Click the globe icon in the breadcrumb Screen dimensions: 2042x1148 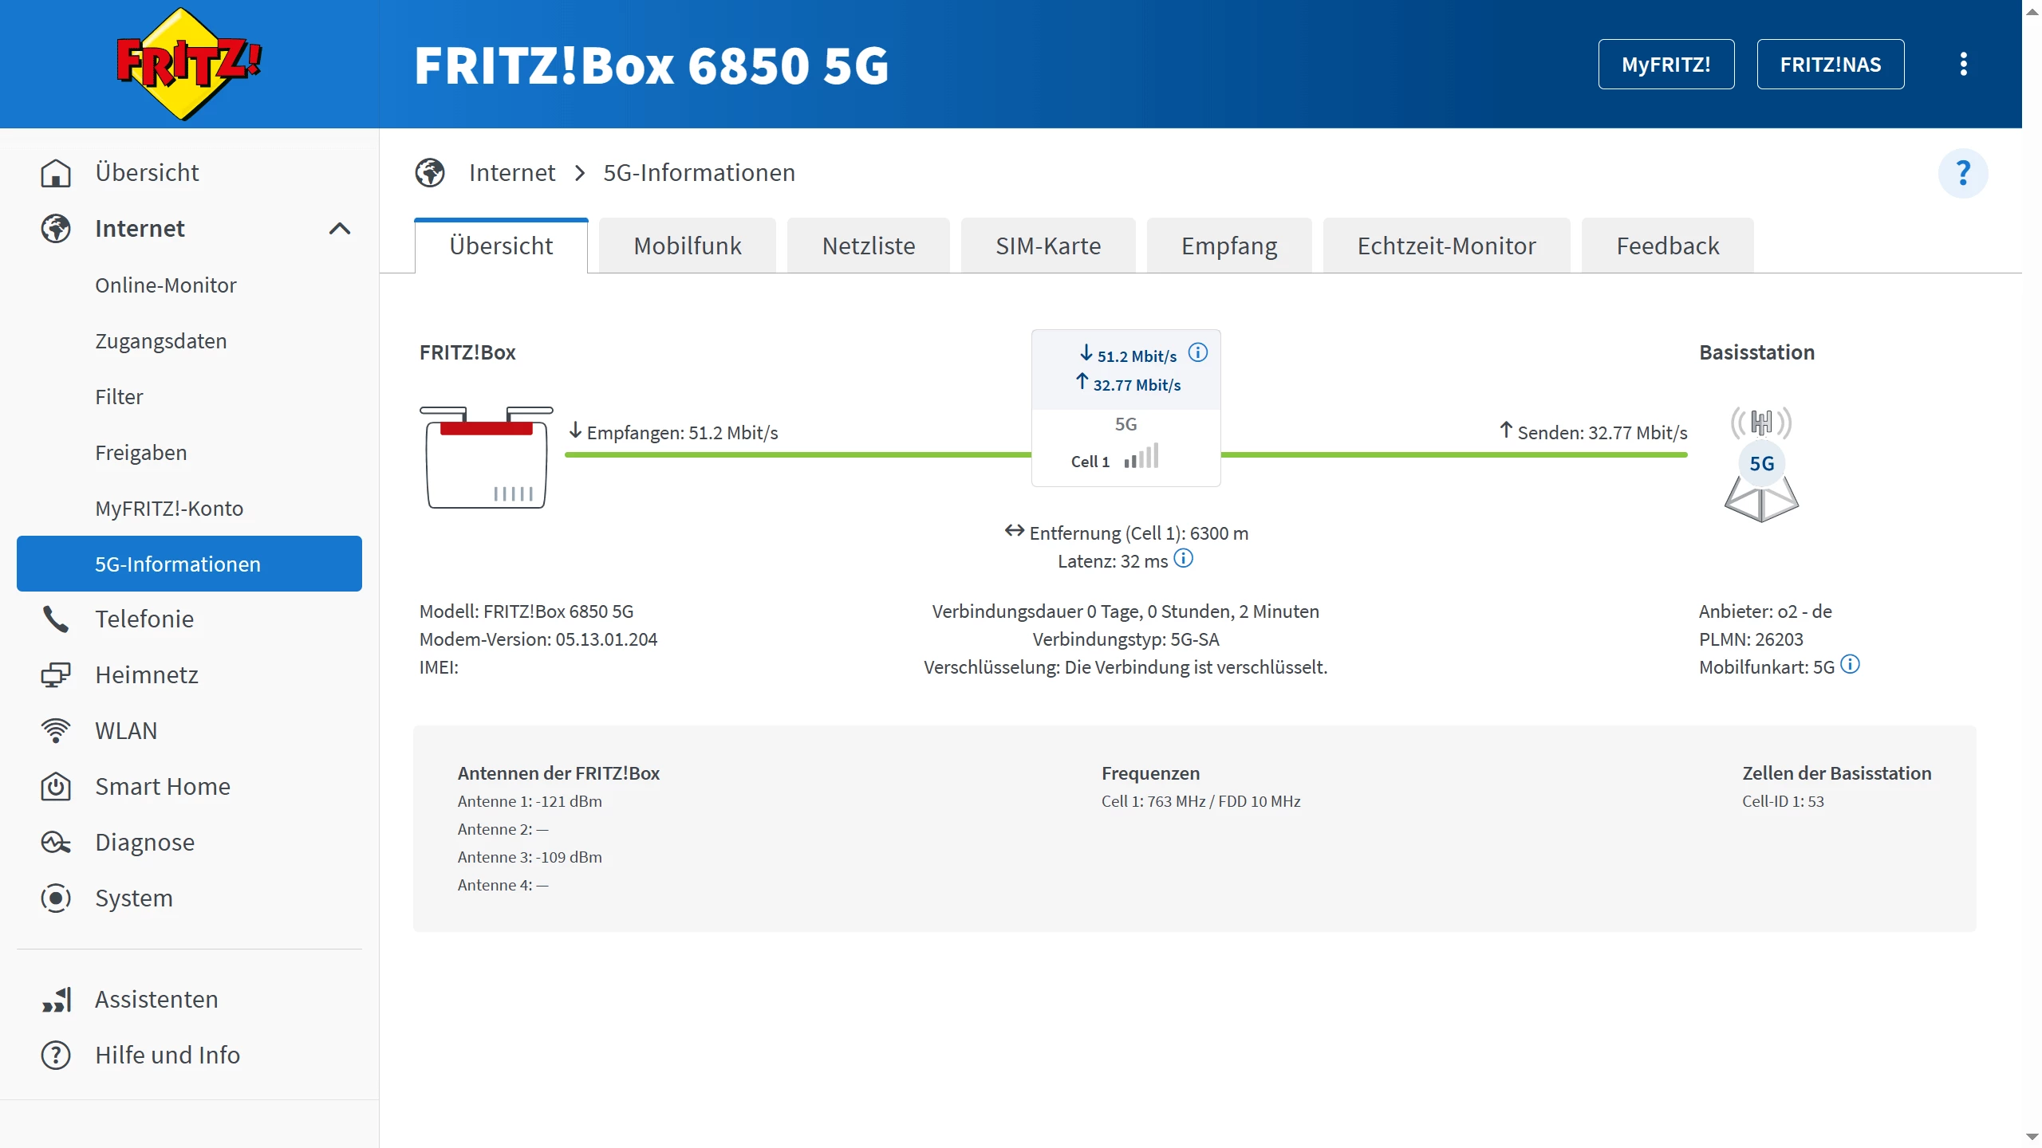point(430,173)
